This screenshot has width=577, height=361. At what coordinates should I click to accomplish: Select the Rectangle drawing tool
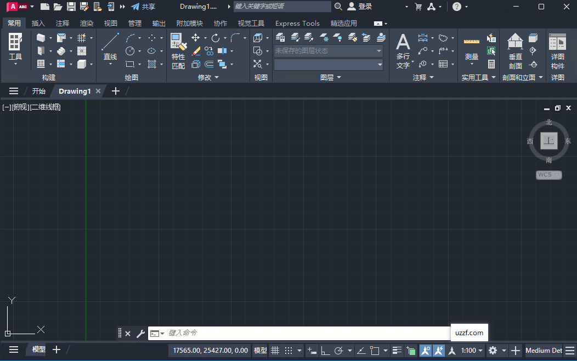tap(130, 64)
